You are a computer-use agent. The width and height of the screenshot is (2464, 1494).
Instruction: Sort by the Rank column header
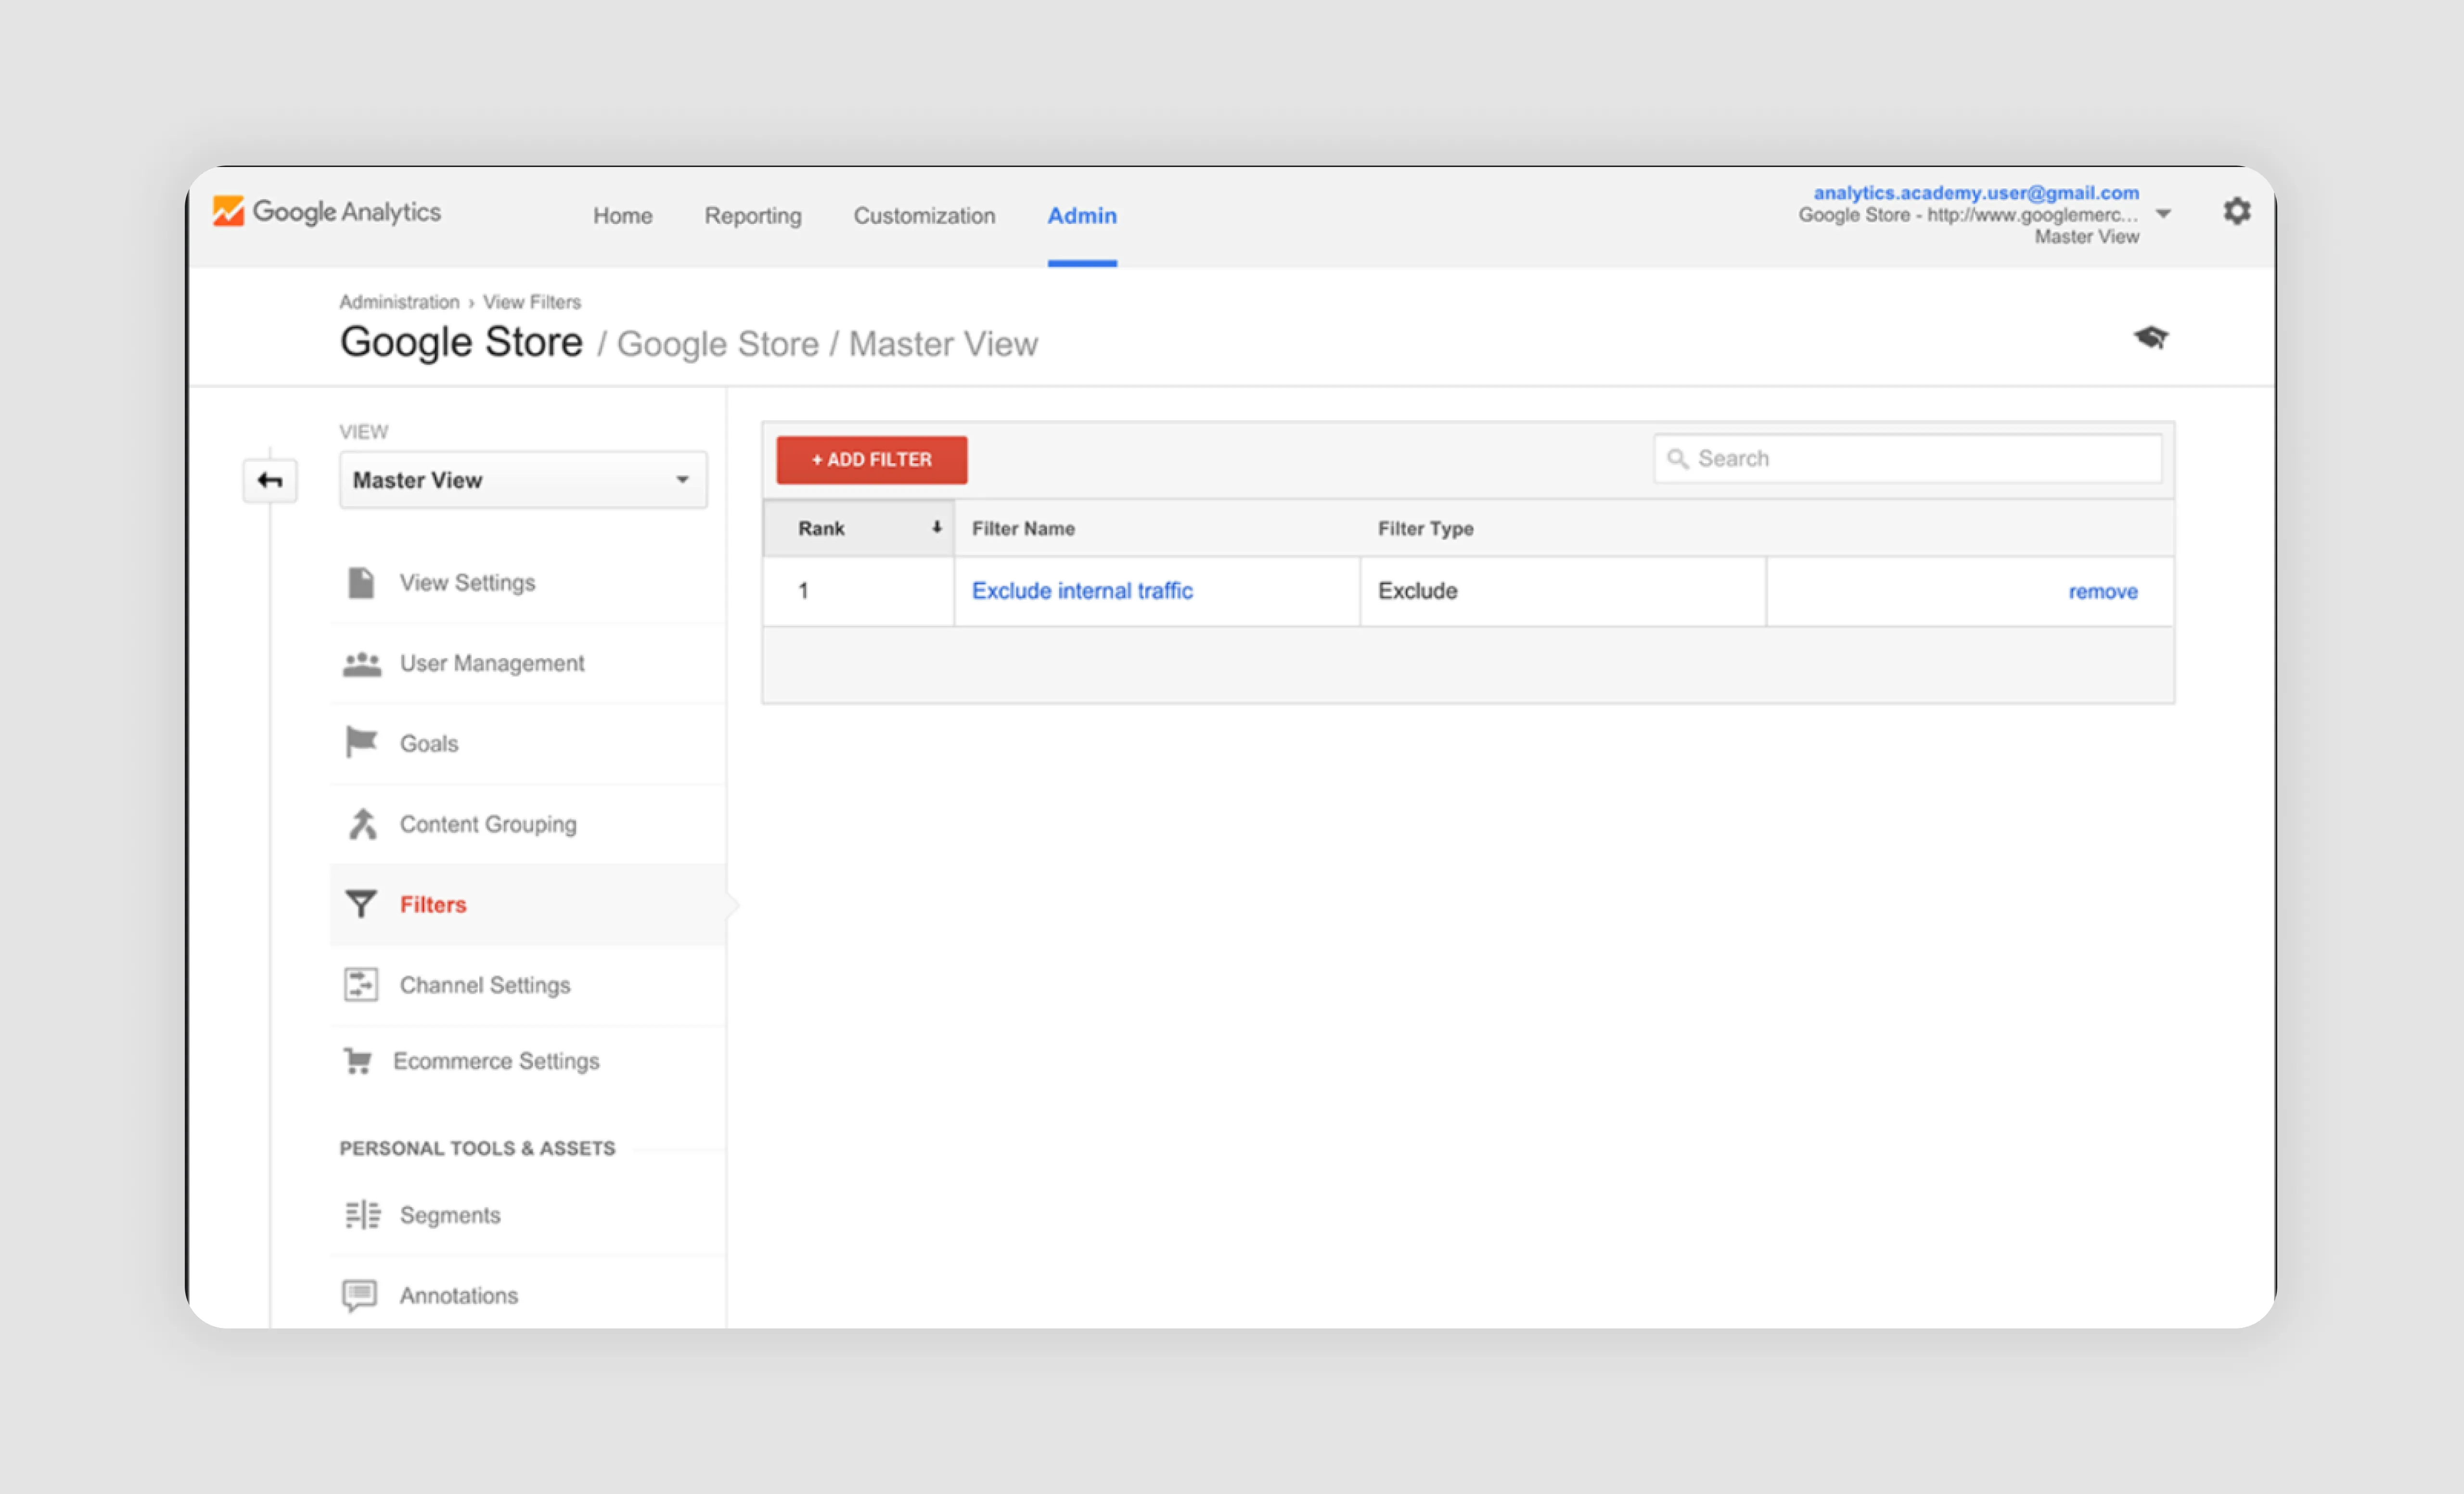pyautogui.click(x=858, y=529)
